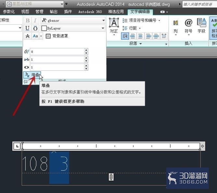Select center paragraph alignment

click(140, 36)
